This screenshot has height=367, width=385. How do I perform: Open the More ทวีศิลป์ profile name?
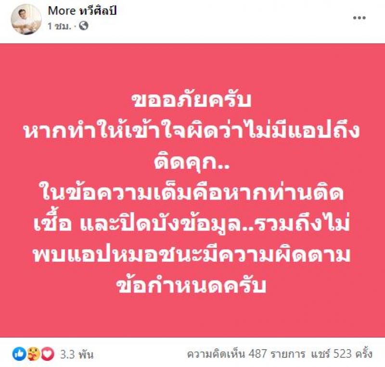(82, 11)
